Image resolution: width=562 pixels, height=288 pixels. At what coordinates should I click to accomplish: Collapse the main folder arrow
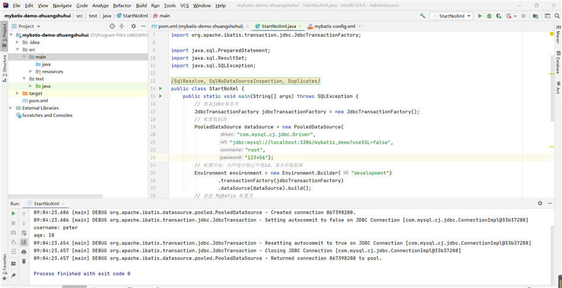(24, 57)
